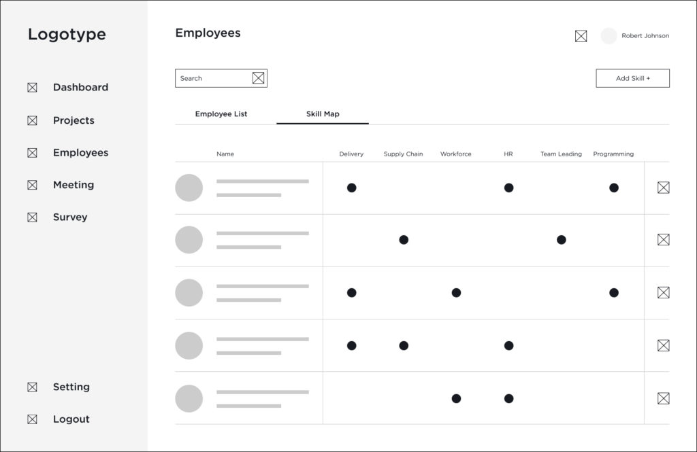Click the last employee row action icon

663,398
